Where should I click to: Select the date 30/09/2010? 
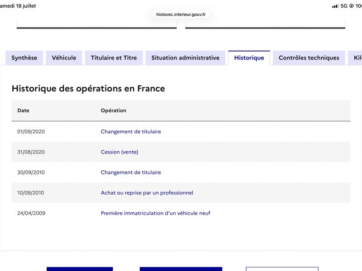[31, 173]
